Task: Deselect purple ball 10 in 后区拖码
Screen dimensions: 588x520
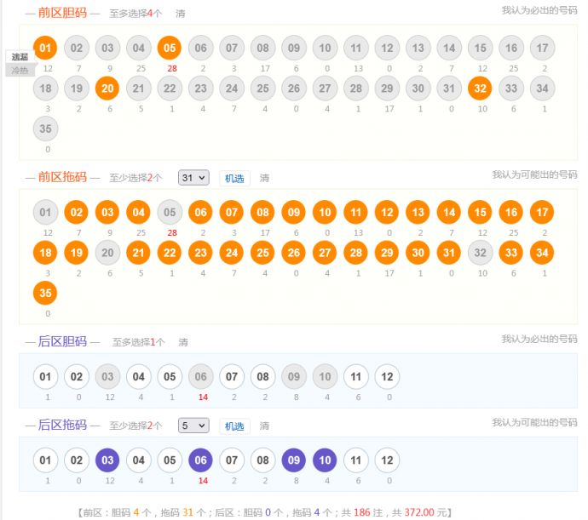Action: [x=325, y=460]
